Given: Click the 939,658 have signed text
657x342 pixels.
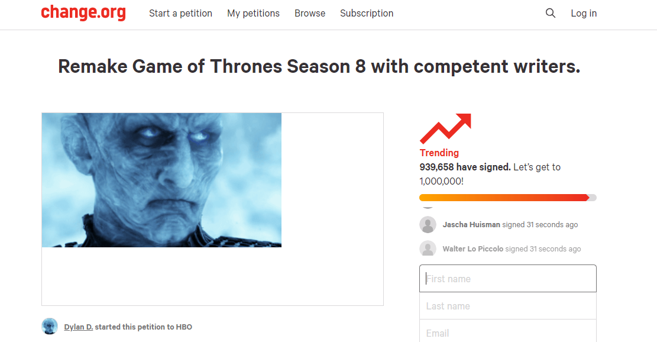Looking at the screenshot, I should click(465, 167).
